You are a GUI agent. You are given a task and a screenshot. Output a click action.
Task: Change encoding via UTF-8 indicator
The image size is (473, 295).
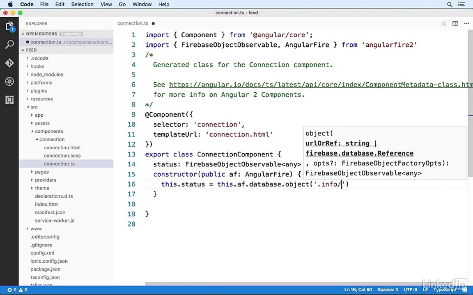[410, 290]
